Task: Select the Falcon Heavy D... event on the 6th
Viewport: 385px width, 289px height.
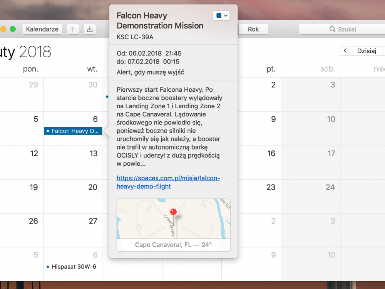Action: 73,131
